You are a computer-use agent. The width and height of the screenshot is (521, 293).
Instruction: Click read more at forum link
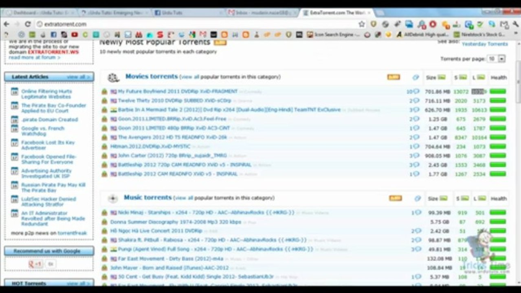[34, 57]
